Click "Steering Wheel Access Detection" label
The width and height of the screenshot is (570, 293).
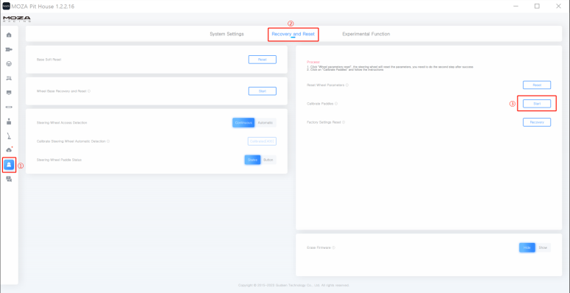[x=62, y=123]
